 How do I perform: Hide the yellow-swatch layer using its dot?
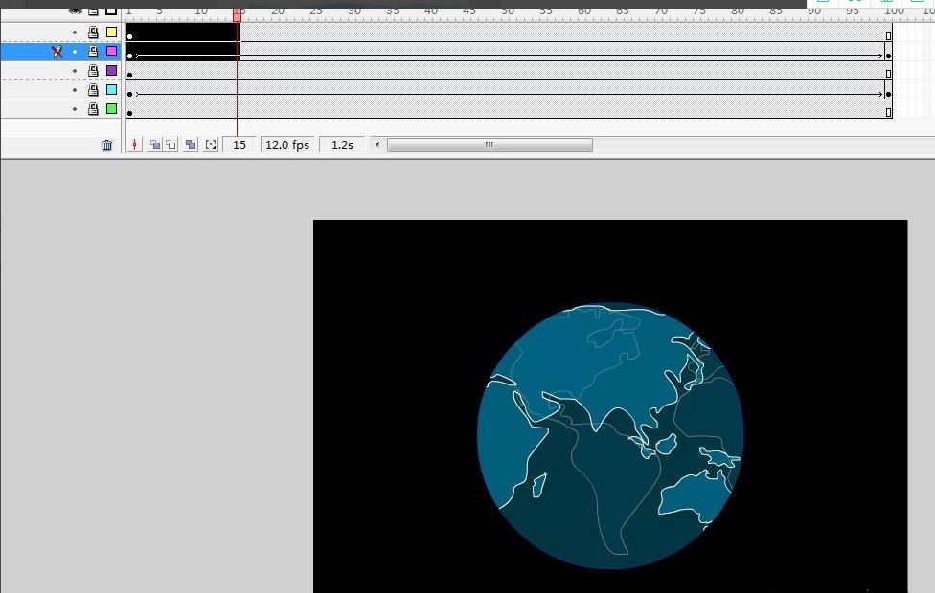point(75,33)
